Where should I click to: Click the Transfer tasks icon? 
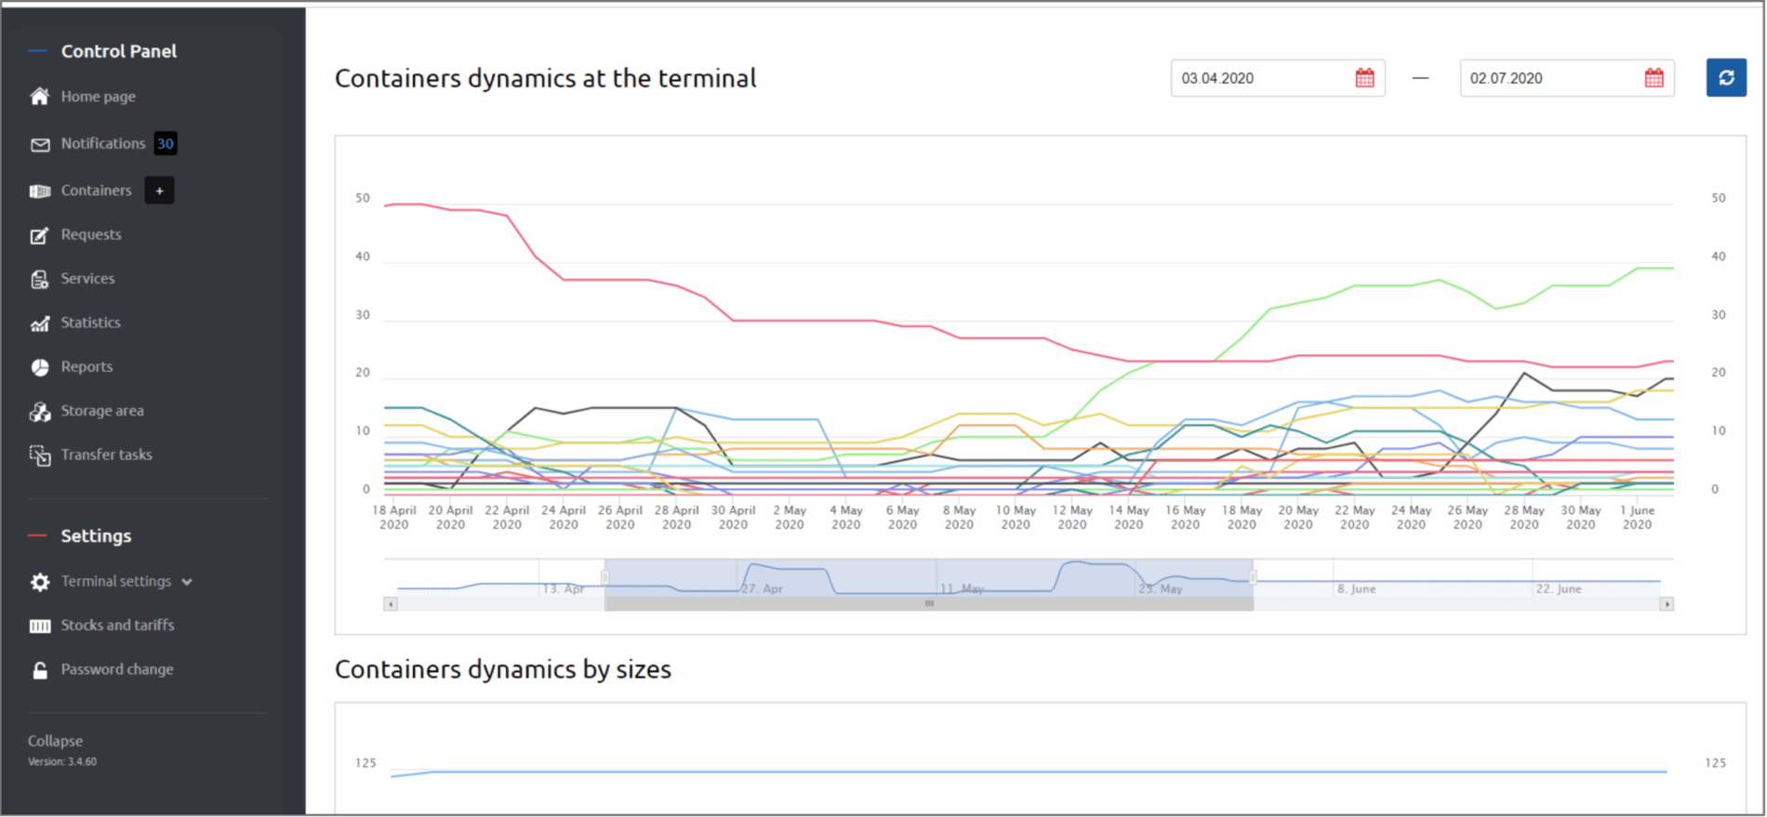coord(39,455)
